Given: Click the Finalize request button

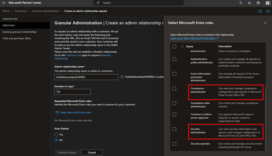Looking at the screenshot, I should [67, 152].
